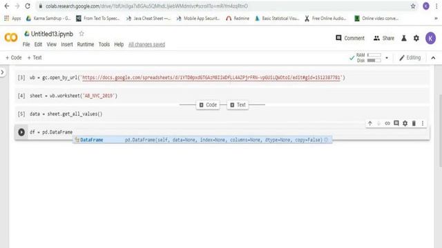442x248 pixels.
Task: Open the Chrome three-dot menu
Action: (436, 6)
